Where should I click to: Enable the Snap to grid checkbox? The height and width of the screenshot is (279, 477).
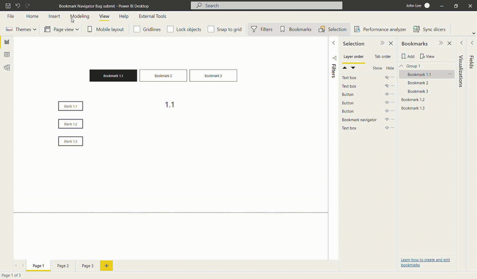[211, 29]
